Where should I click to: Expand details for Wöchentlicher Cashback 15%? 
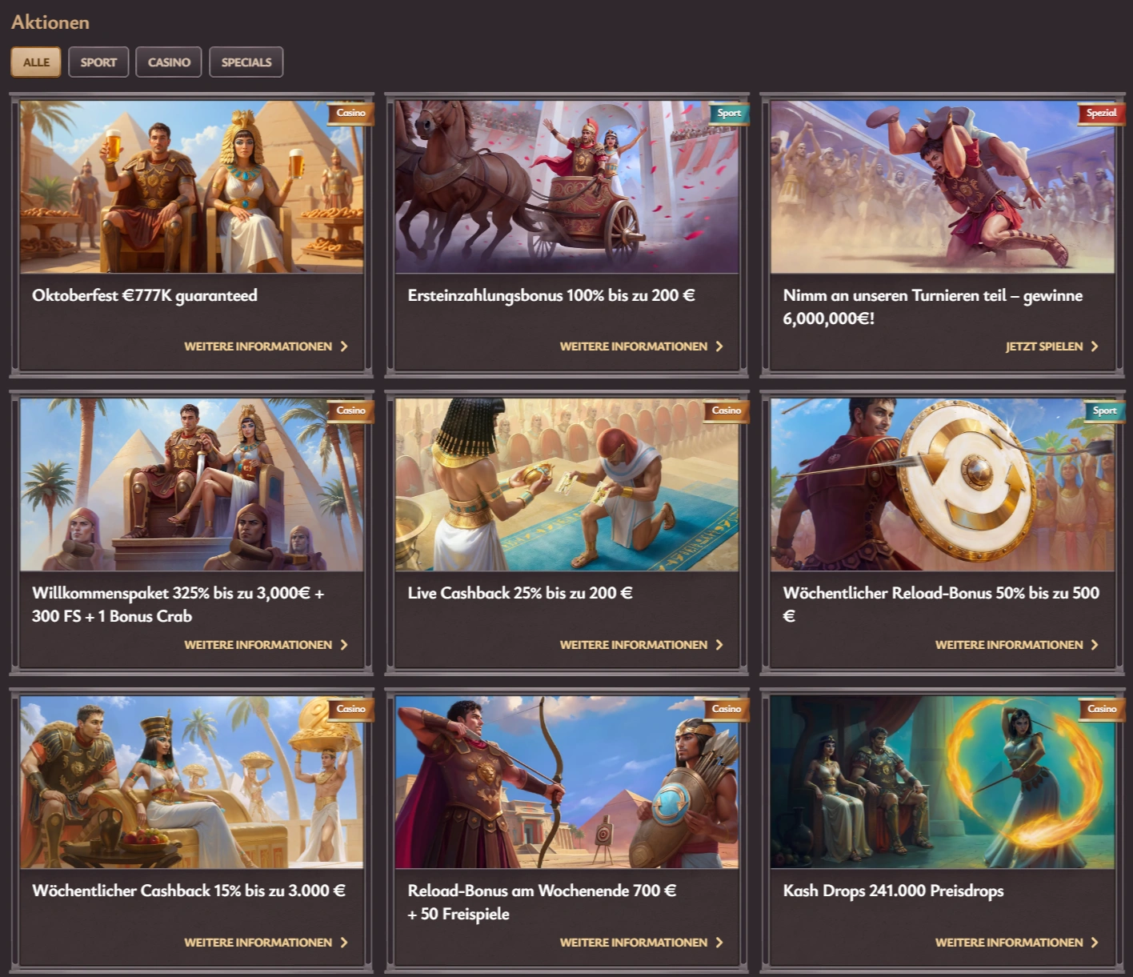coord(258,943)
